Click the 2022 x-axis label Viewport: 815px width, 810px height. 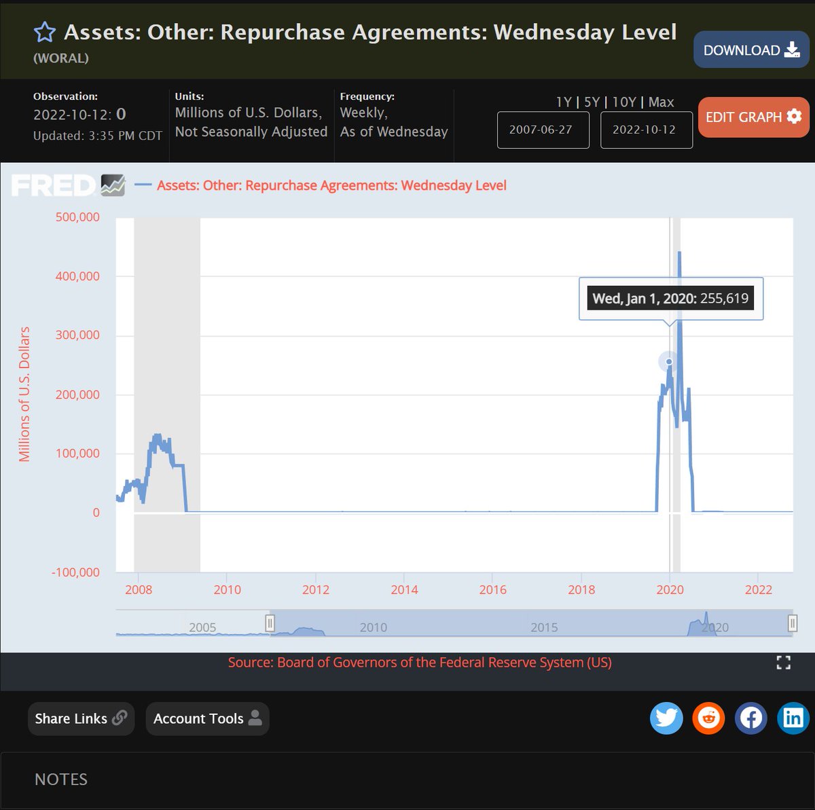[759, 589]
